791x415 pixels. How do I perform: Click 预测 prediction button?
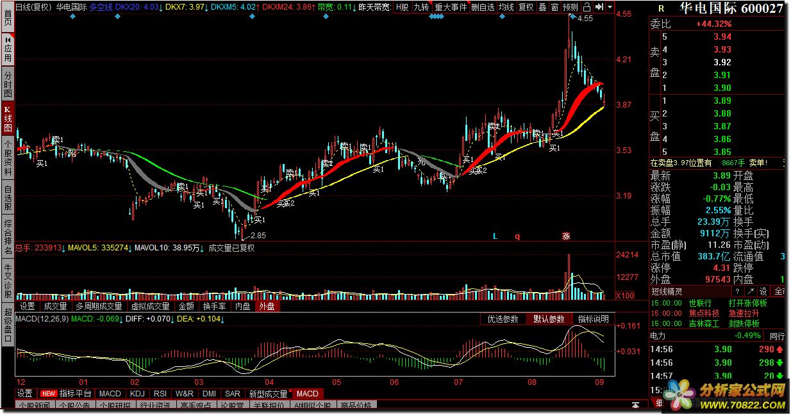click(x=570, y=7)
